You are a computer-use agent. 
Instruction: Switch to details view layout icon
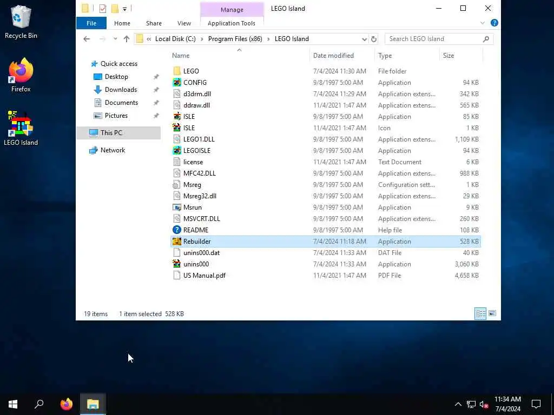tap(480, 313)
